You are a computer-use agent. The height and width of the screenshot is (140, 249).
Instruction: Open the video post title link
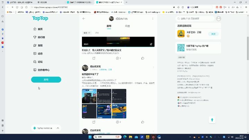(102, 50)
